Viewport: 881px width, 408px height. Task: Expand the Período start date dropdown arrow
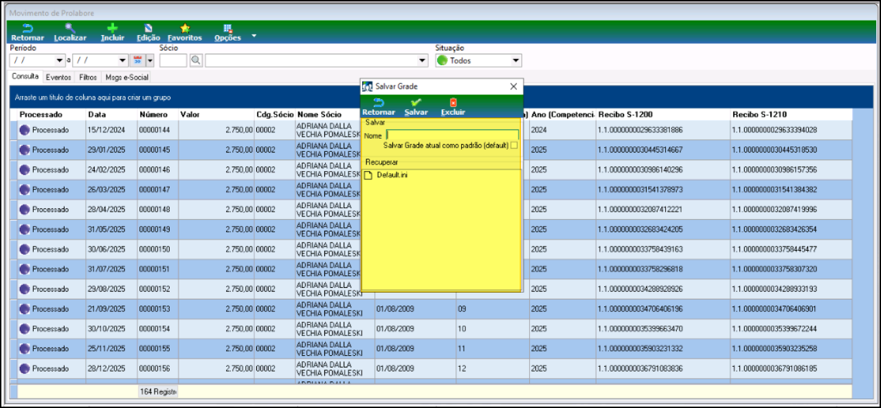(60, 60)
